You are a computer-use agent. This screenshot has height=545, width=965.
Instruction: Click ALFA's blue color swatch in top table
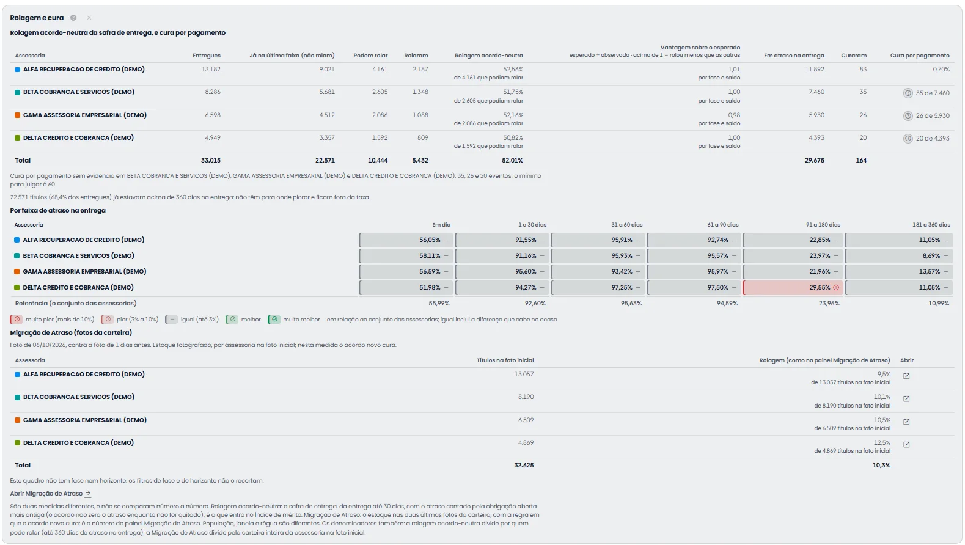(18, 70)
